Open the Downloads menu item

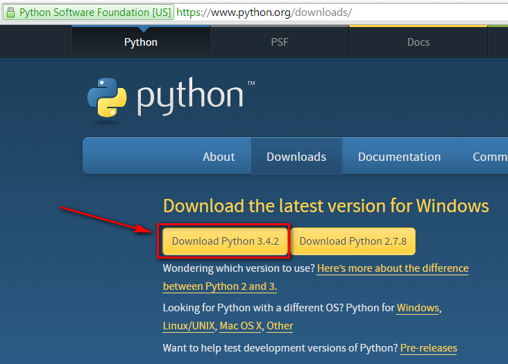pos(296,157)
